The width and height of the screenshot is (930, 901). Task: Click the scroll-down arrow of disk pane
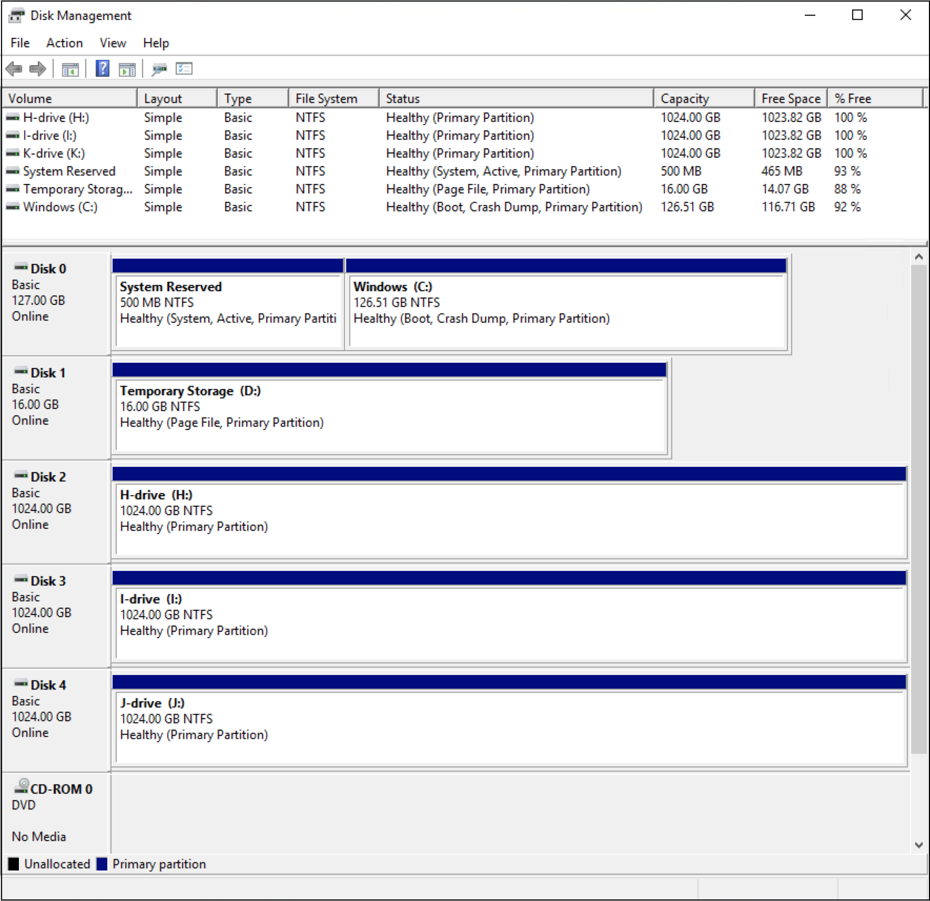(x=919, y=845)
